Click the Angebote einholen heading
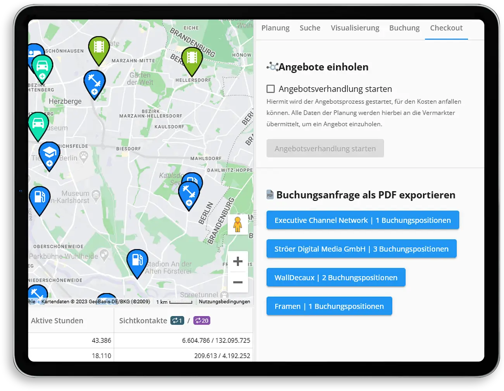Viewport: 504px width, 391px height. (x=323, y=67)
